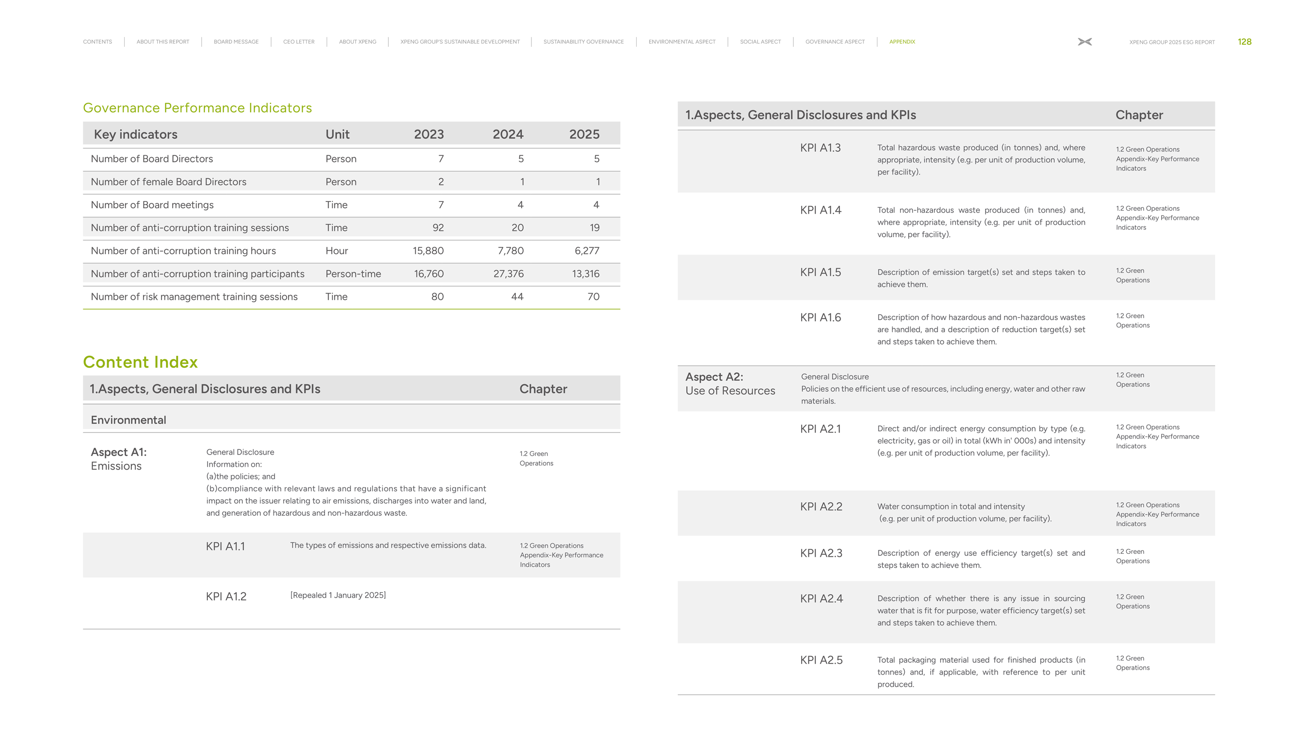Open the Board Message section
Image resolution: width=1298 pixels, height=730 pixels.
point(236,42)
